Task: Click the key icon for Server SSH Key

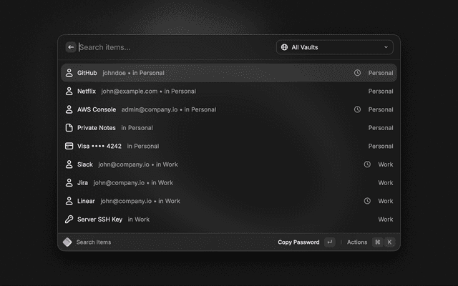Action: tap(69, 220)
